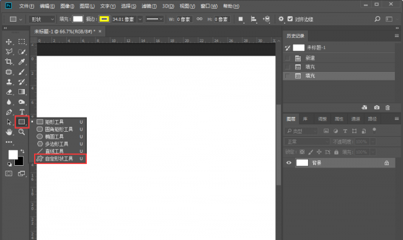
Task: Select the Brush tool
Action: pos(22,72)
